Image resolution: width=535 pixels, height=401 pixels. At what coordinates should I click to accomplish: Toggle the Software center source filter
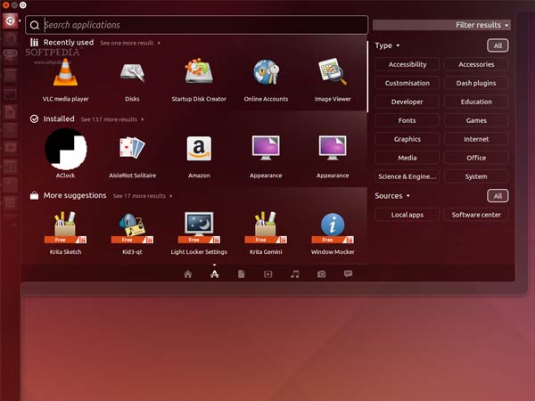[x=476, y=215]
